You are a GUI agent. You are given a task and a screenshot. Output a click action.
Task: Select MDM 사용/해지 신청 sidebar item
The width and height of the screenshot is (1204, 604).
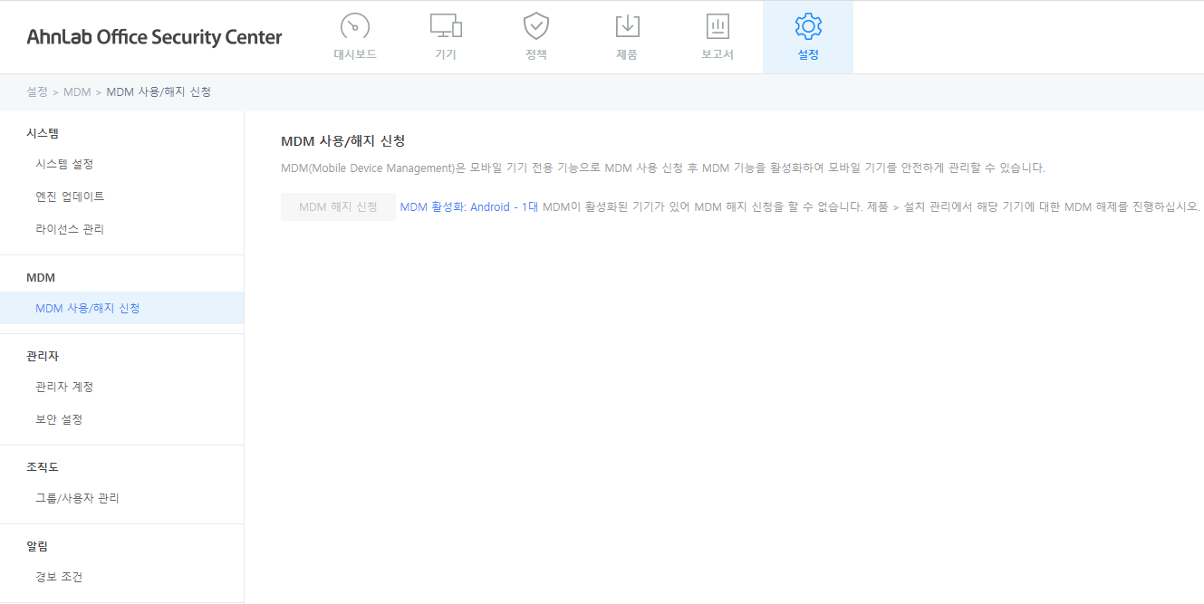88,308
